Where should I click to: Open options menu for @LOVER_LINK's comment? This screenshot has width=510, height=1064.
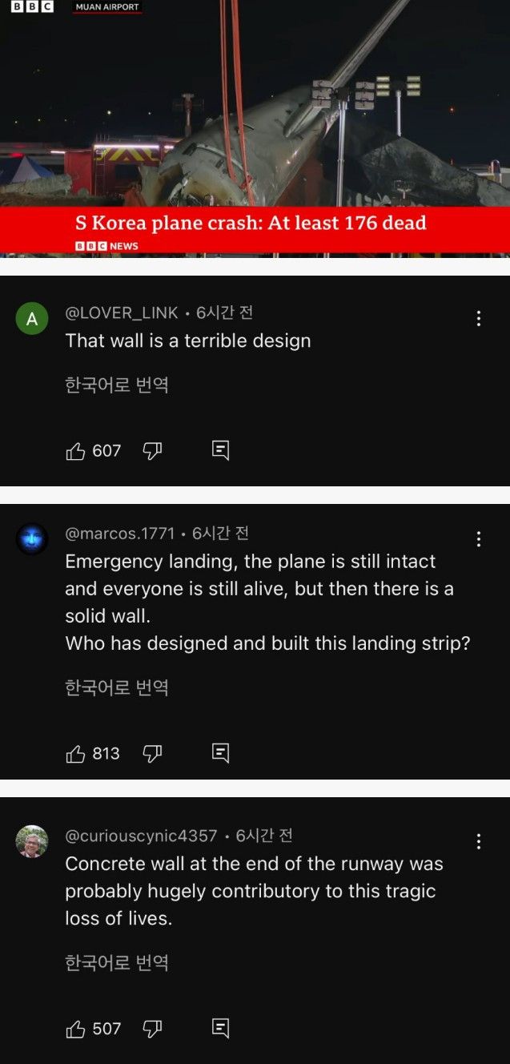478,318
